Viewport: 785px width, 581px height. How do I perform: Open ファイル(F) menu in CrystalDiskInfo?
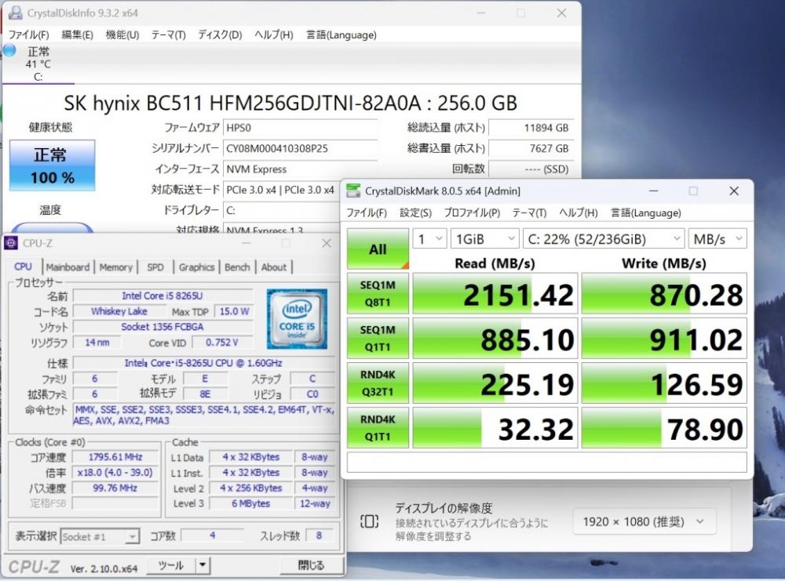(28, 34)
